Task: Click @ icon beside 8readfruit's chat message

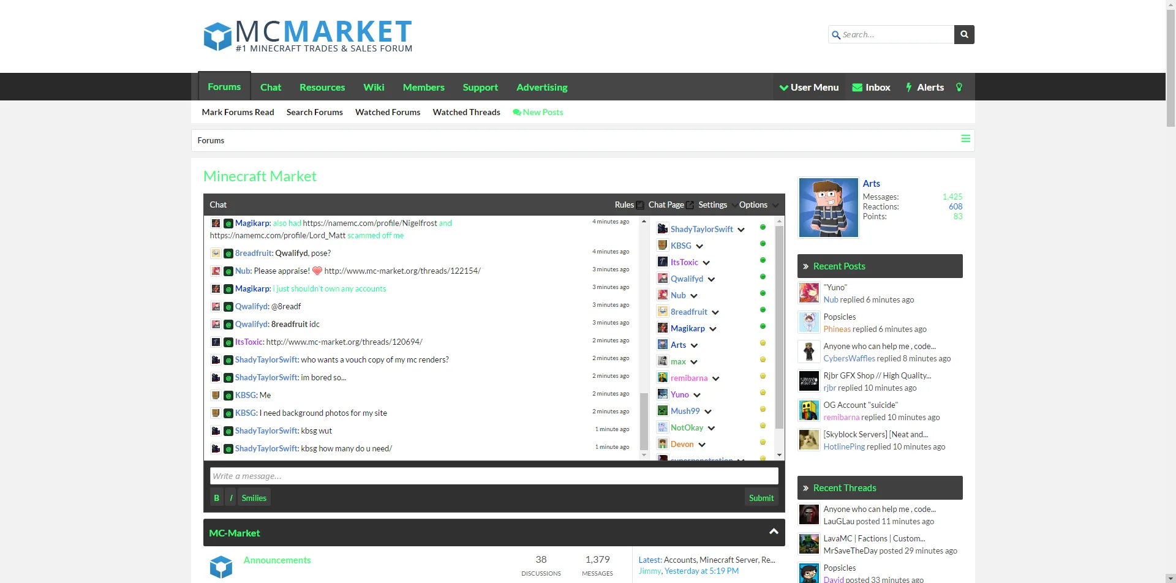Action: tap(228, 254)
